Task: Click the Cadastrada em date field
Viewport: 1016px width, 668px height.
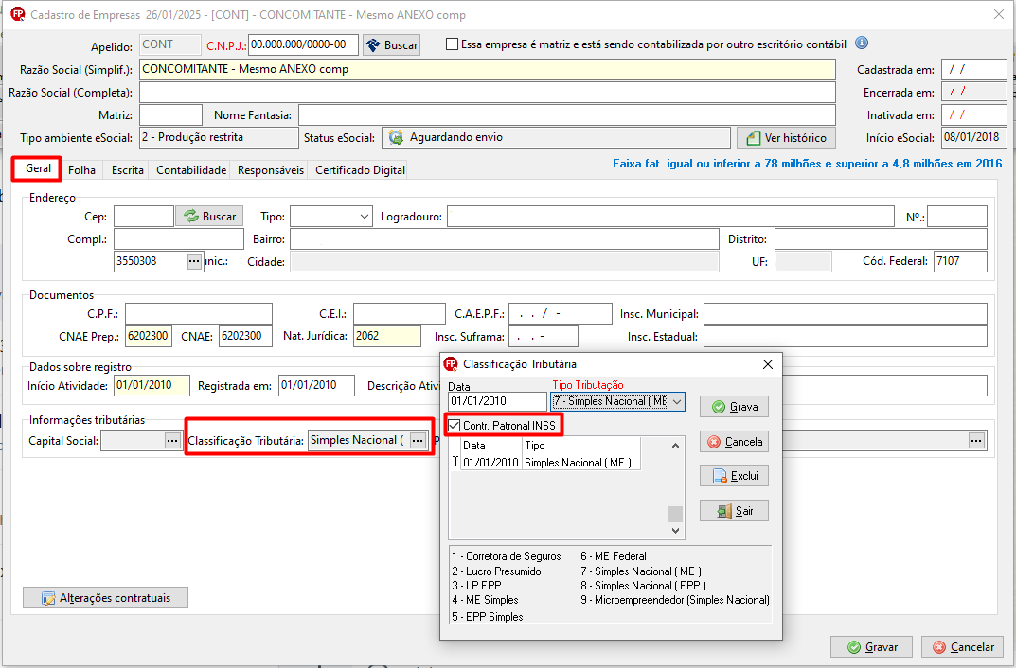Action: 974,69
